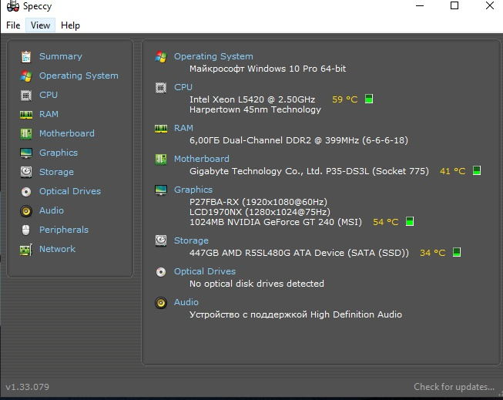Click the P27FBA-RX monitor line

[258, 202]
